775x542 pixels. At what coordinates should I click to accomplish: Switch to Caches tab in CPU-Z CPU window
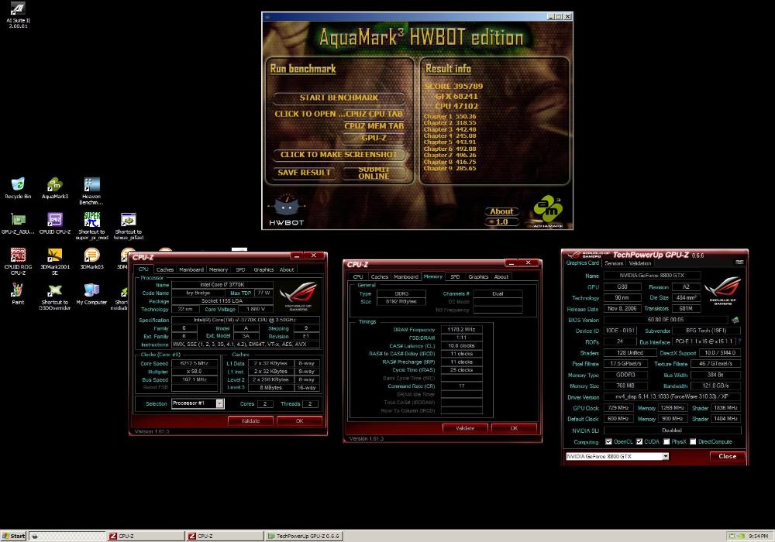tap(164, 269)
